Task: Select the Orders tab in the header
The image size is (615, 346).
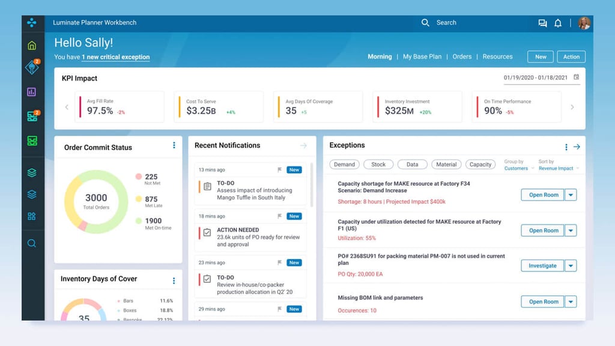Action: (462, 56)
